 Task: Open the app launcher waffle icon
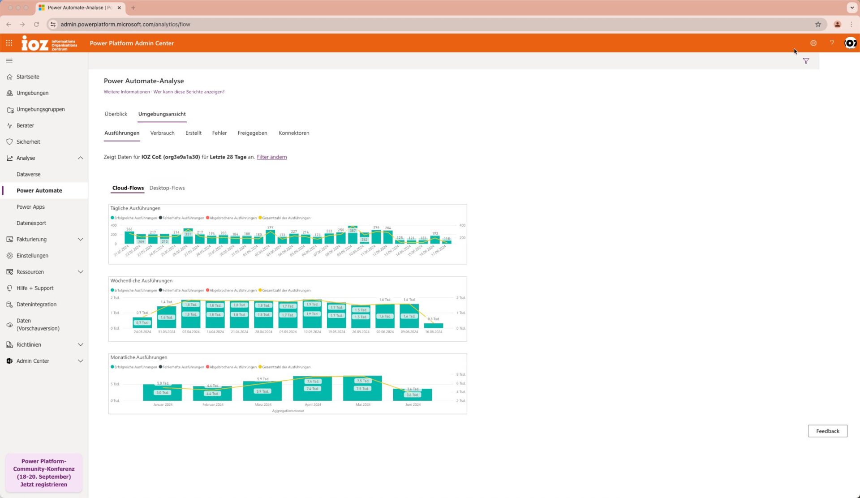point(9,43)
